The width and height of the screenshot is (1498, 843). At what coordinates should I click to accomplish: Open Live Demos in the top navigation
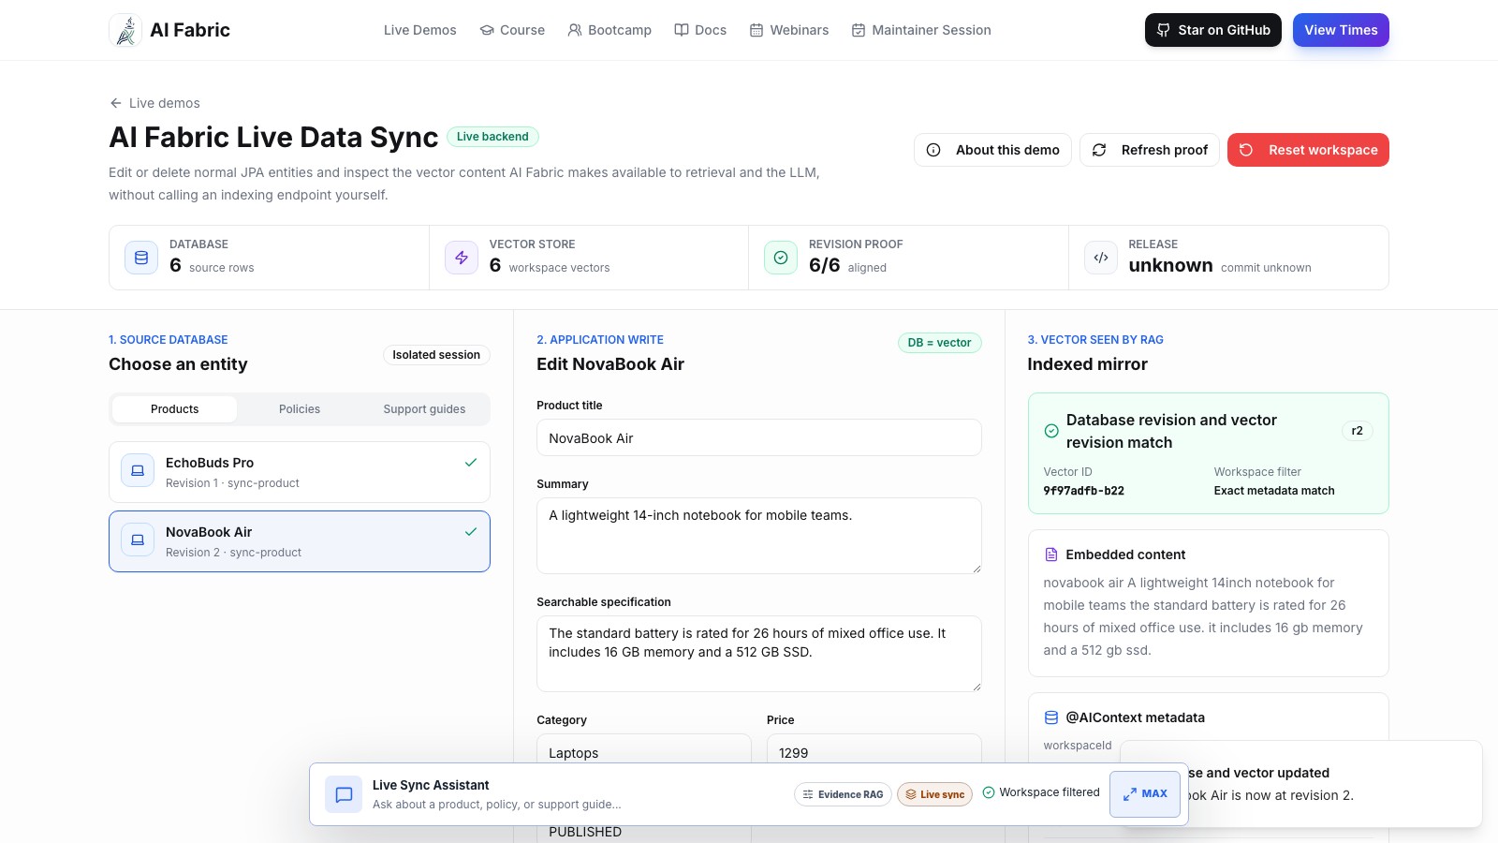coord(419,30)
